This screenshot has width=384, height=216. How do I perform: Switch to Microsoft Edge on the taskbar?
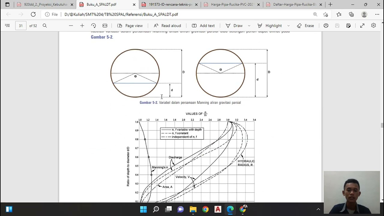(x=230, y=209)
